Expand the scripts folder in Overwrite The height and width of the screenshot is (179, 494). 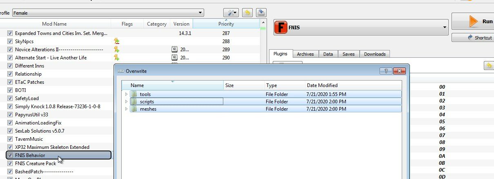(x=127, y=102)
